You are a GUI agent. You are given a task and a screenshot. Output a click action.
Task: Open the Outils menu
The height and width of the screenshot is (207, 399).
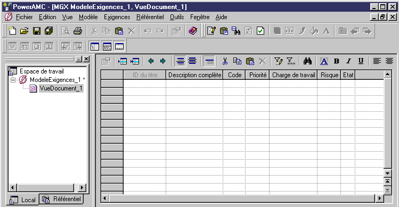pyautogui.click(x=177, y=17)
